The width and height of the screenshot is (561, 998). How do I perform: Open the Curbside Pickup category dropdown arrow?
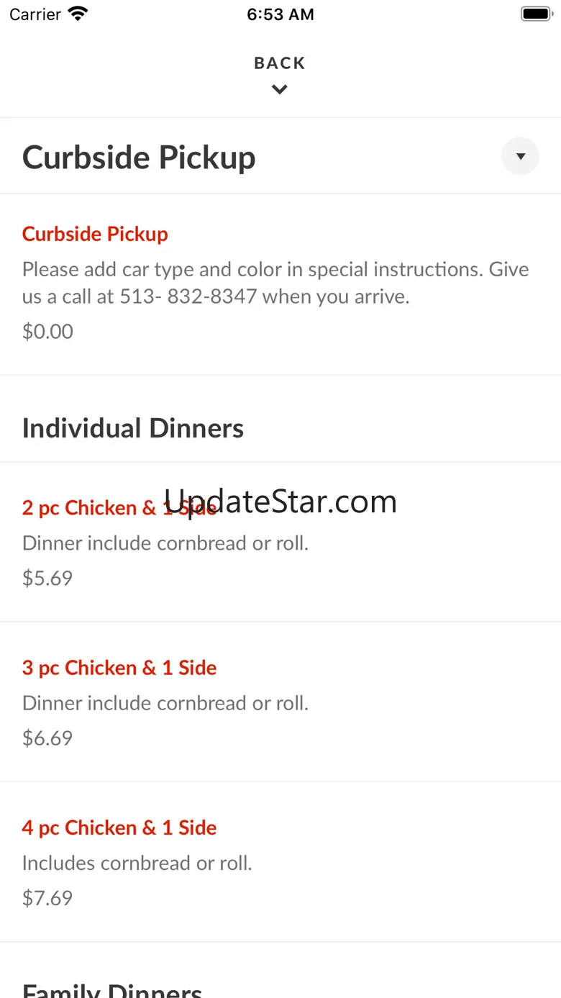pyautogui.click(x=520, y=156)
